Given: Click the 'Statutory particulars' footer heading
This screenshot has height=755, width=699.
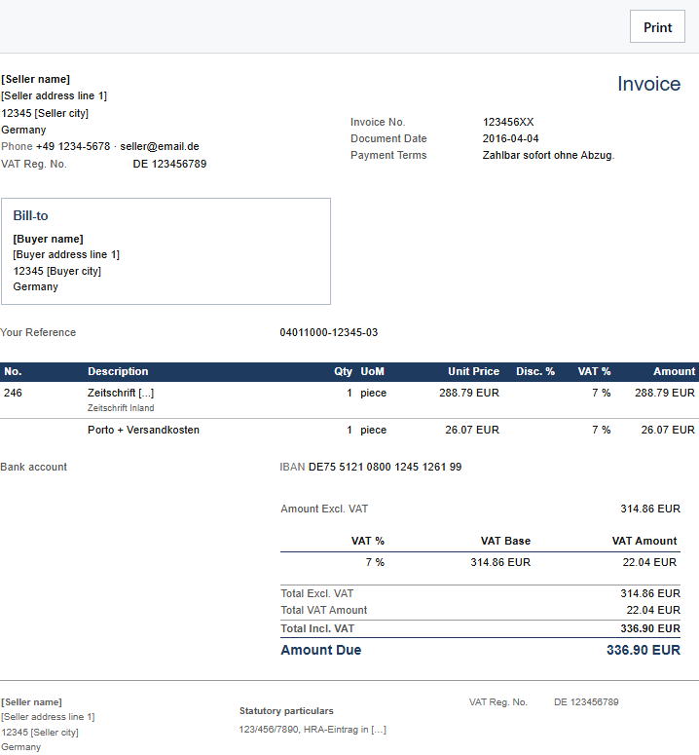Looking at the screenshot, I should click(x=286, y=711).
